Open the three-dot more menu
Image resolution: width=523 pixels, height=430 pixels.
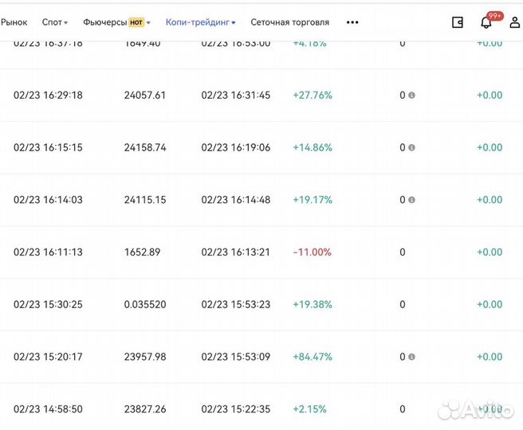coord(352,22)
